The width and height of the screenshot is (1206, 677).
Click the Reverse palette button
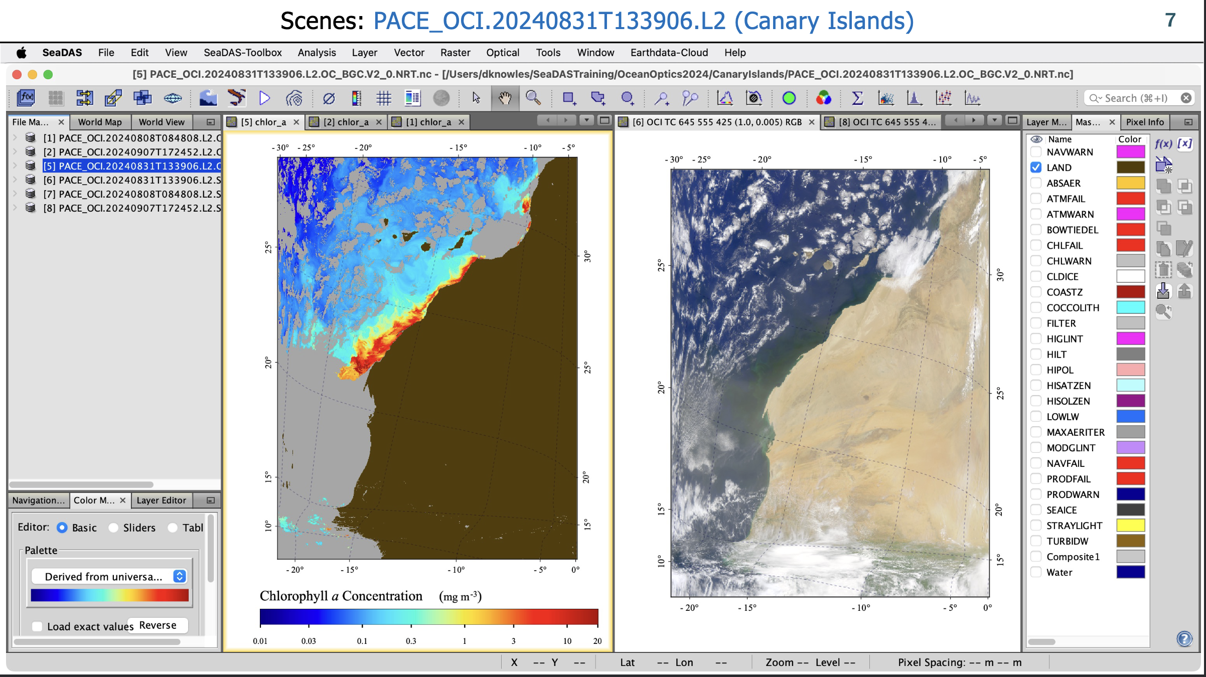158,625
